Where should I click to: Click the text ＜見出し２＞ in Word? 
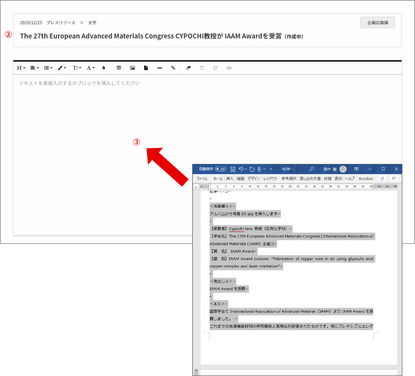tap(221, 281)
